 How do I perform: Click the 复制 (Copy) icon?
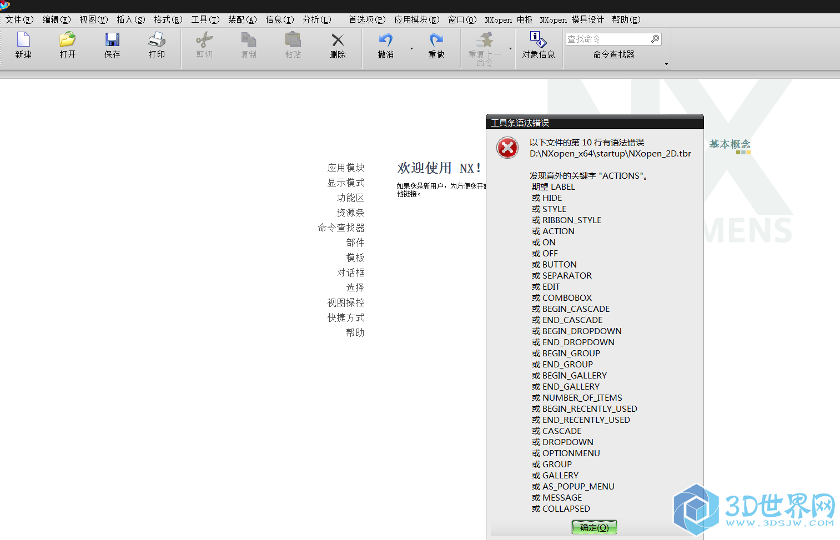[x=249, y=40]
